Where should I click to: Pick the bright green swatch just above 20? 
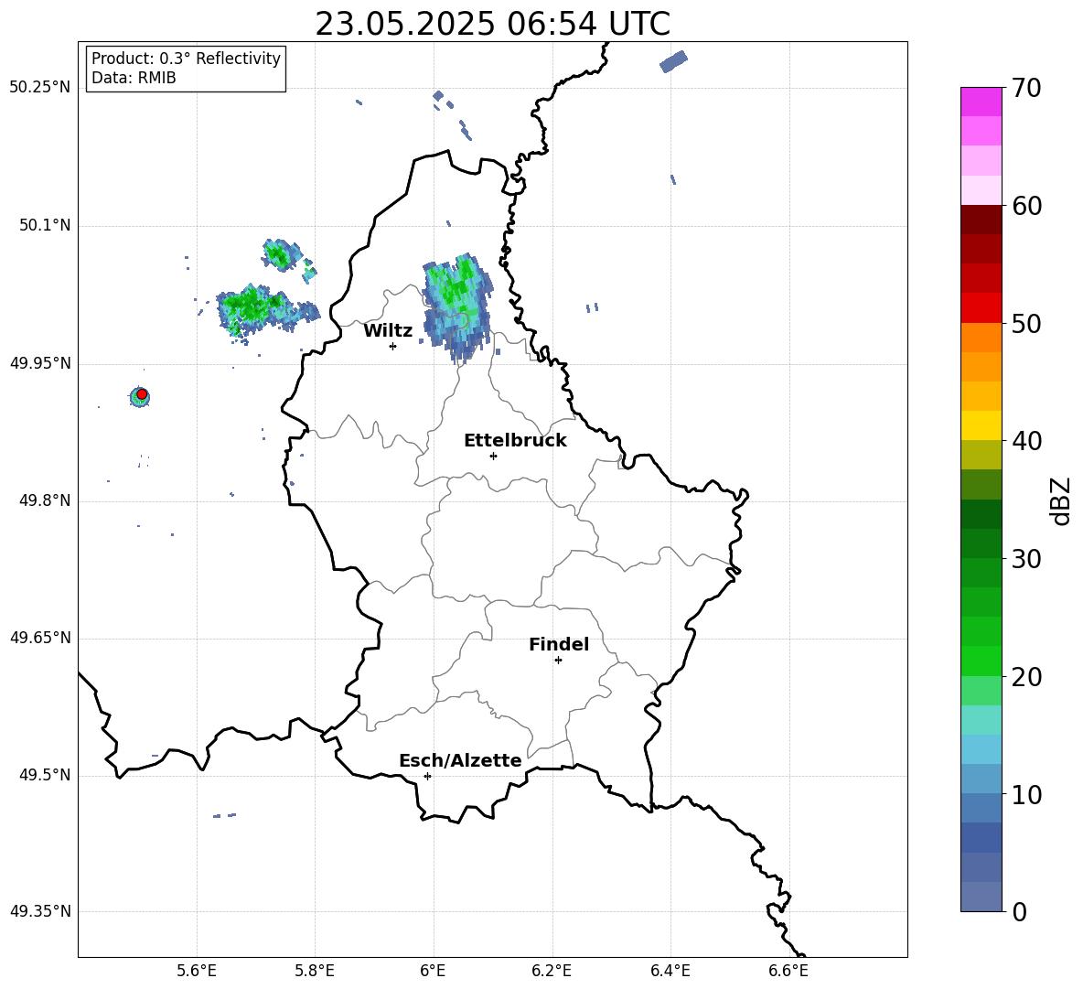(x=981, y=661)
